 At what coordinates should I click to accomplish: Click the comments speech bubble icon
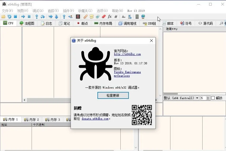[91, 17]
